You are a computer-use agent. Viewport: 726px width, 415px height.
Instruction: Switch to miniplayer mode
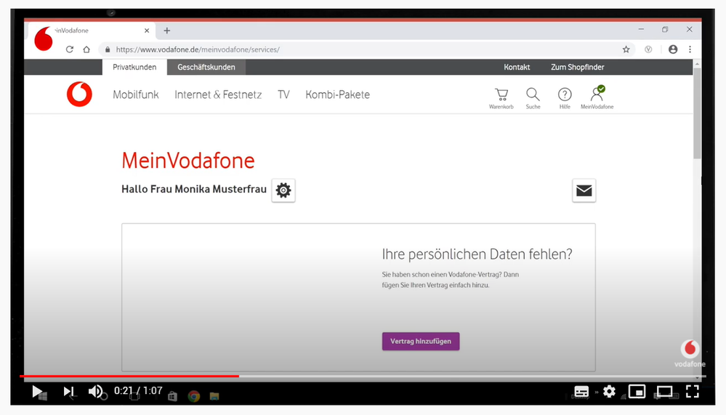pos(637,392)
